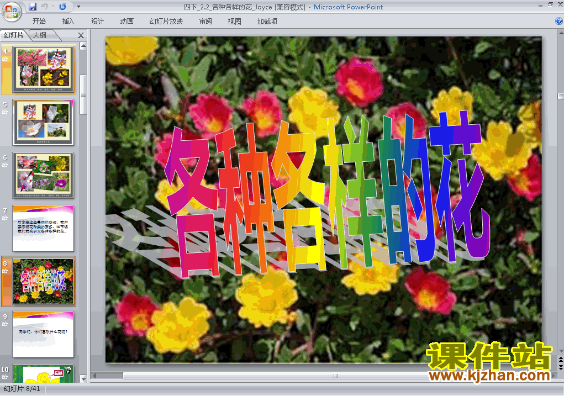Switch to the 动画 ribbon tab
Viewport: 564px width, 396px height.
[x=126, y=22]
